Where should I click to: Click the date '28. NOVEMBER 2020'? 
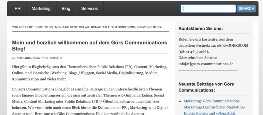(26, 58)
